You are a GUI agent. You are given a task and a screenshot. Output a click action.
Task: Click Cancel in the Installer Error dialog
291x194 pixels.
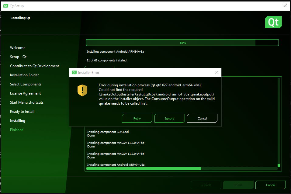[x=202, y=118]
